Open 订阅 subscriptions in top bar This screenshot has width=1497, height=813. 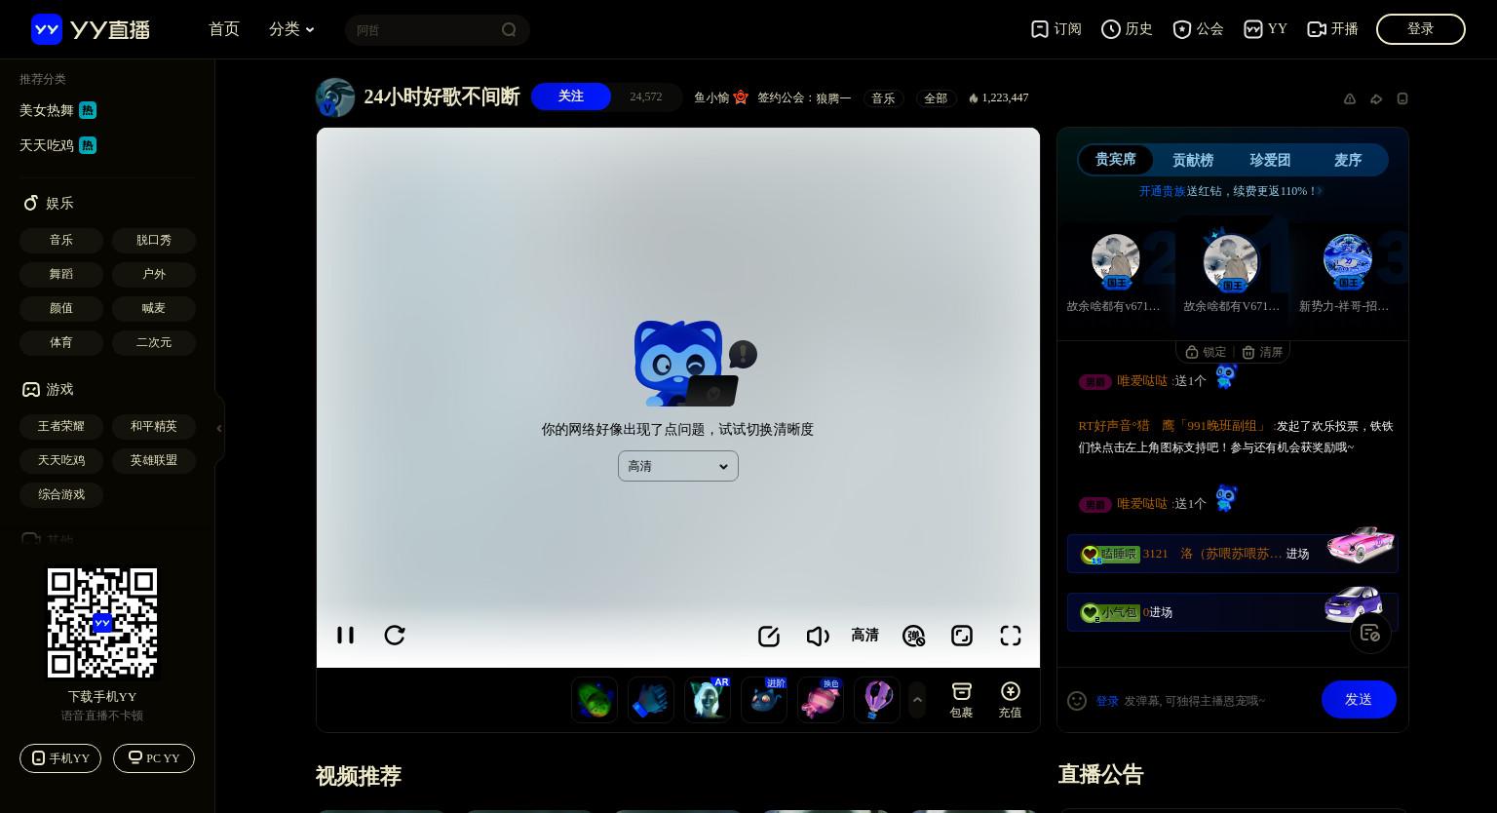(x=1056, y=29)
